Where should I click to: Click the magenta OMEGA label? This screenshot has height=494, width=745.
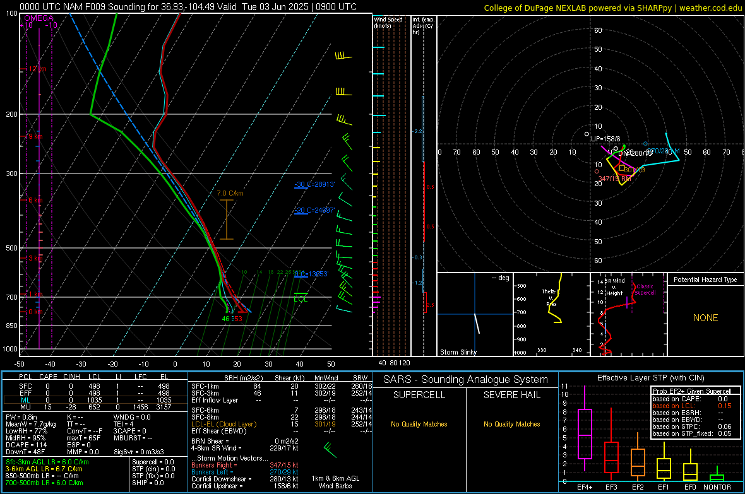click(39, 18)
